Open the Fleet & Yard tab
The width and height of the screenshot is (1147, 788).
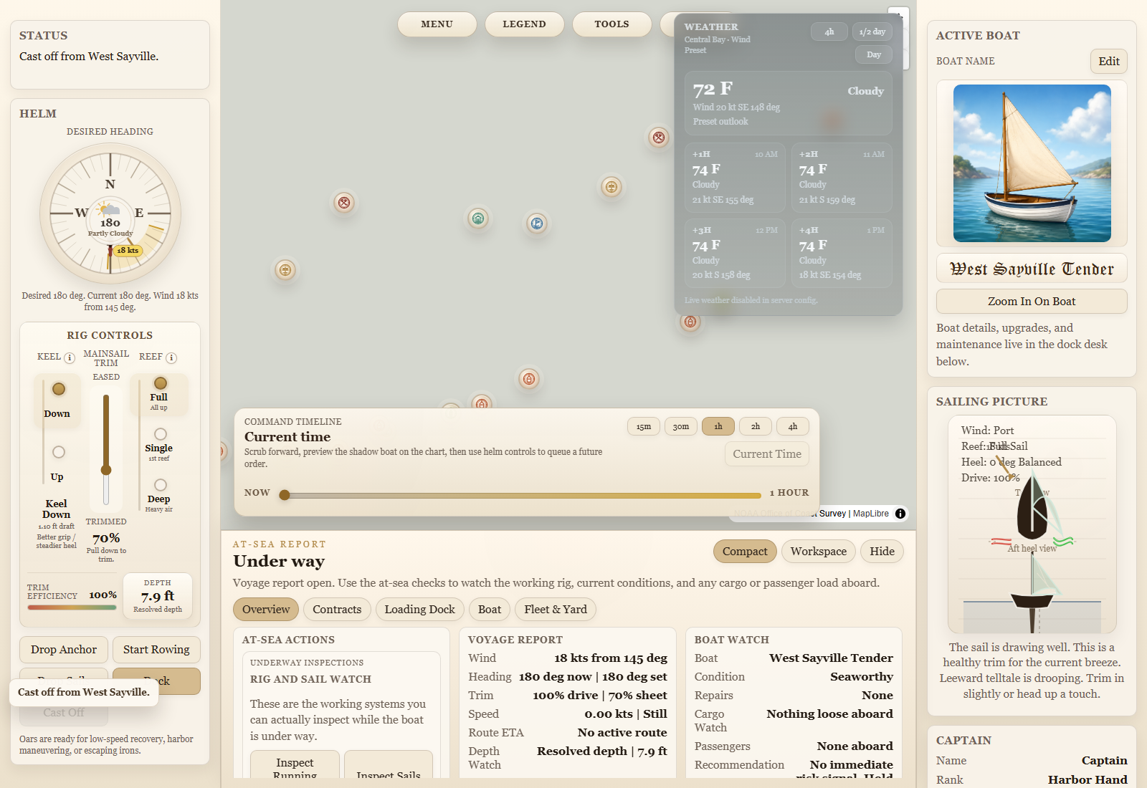(556, 610)
